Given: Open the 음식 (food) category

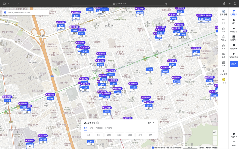Looking at the screenshot, I should 223,21.
